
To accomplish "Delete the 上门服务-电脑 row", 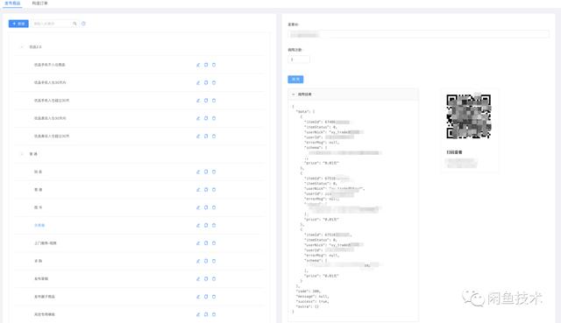I will [x=214, y=243].
